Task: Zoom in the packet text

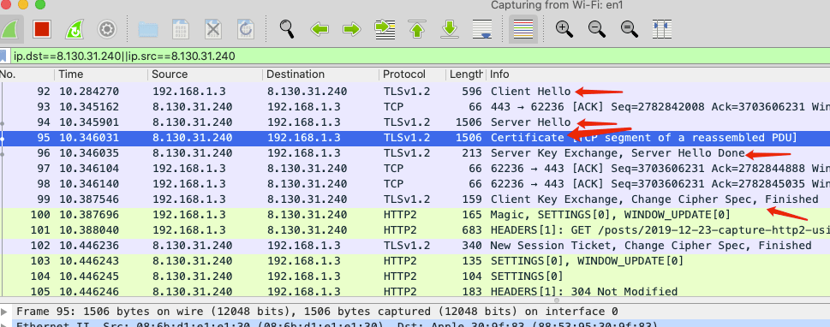Action: (x=564, y=28)
